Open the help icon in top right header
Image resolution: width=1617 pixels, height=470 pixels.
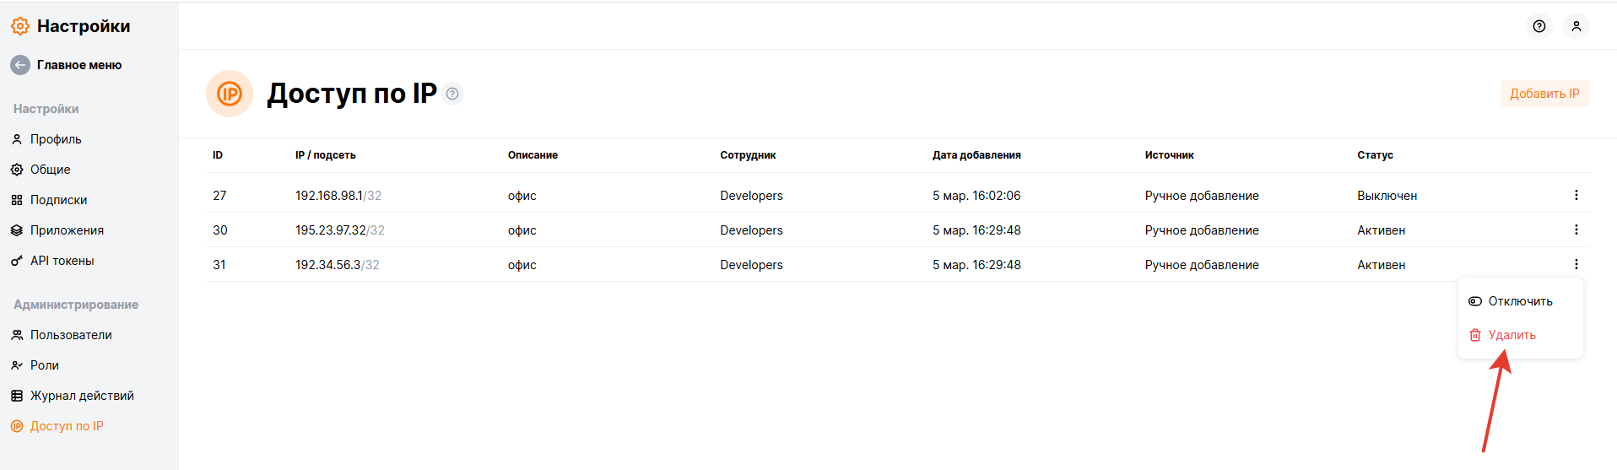click(x=1539, y=26)
